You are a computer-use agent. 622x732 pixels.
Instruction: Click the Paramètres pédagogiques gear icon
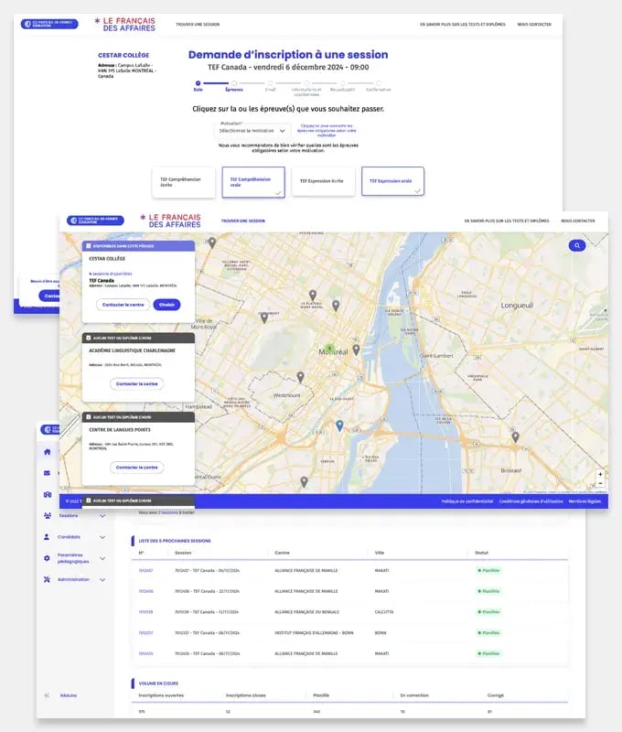point(48,558)
